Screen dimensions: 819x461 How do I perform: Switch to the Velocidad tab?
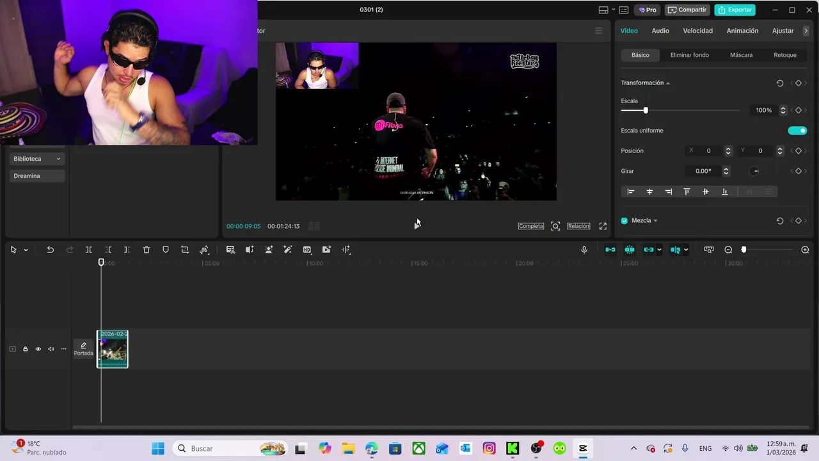[697, 31]
